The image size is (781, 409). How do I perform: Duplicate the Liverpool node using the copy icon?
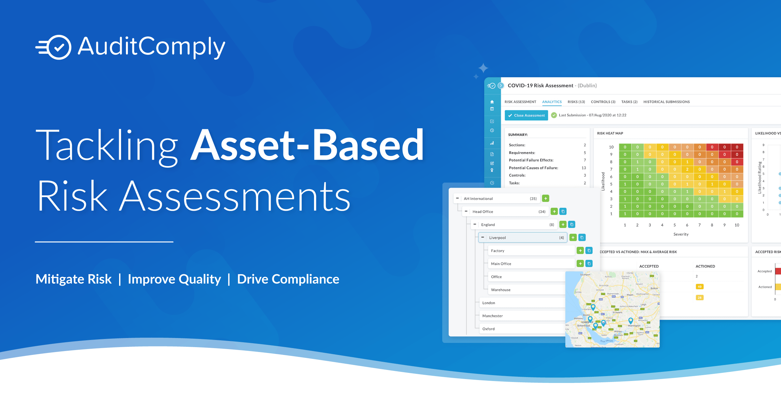(x=582, y=237)
